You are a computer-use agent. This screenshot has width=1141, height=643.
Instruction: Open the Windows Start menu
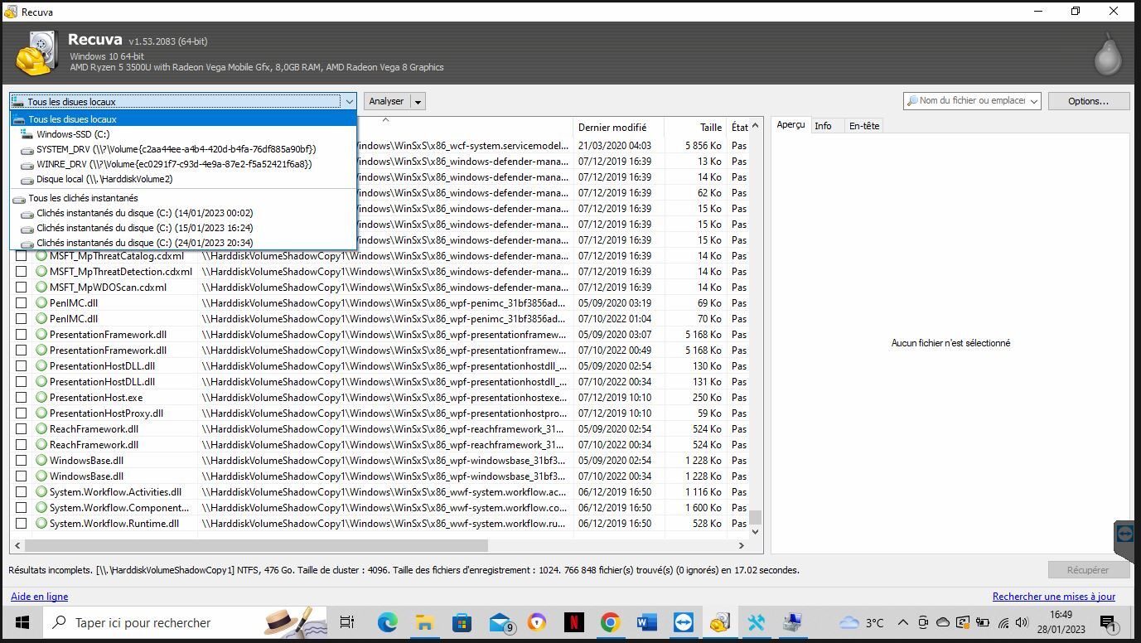point(22,622)
